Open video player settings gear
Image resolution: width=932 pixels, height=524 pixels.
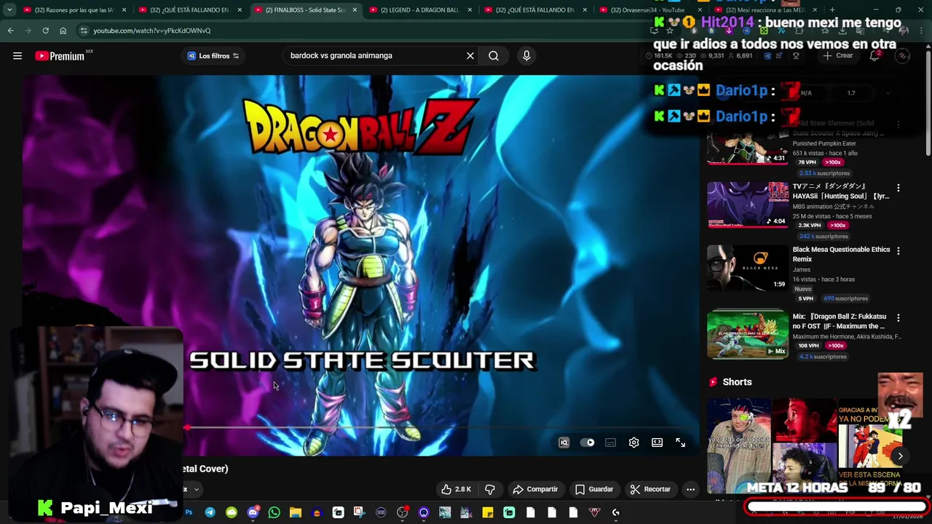(x=633, y=442)
